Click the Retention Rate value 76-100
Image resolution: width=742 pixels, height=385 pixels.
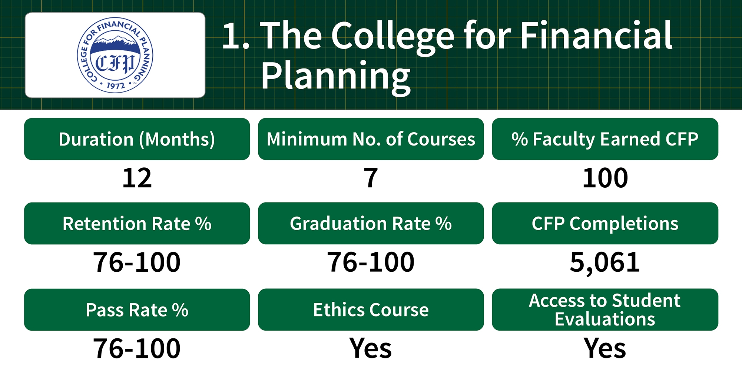pos(137,262)
